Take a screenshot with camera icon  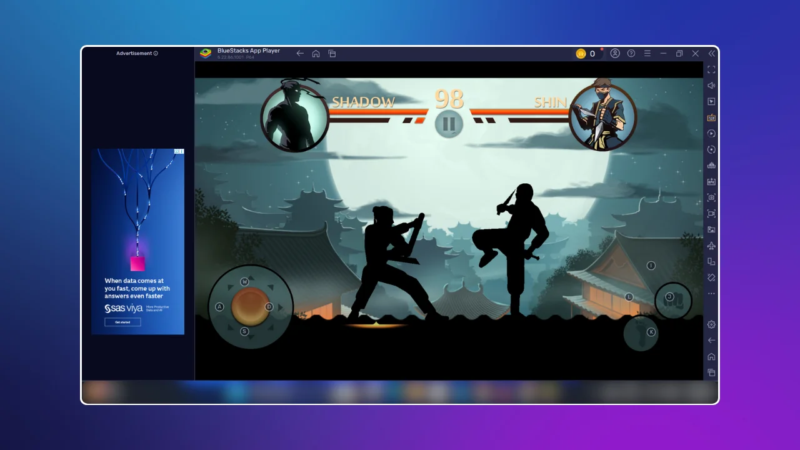(x=711, y=197)
